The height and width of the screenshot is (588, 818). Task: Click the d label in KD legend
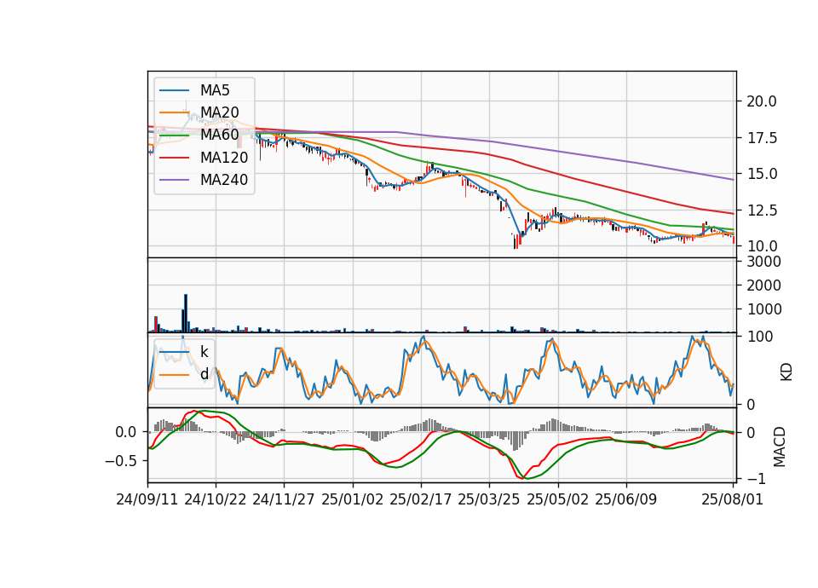click(x=204, y=375)
